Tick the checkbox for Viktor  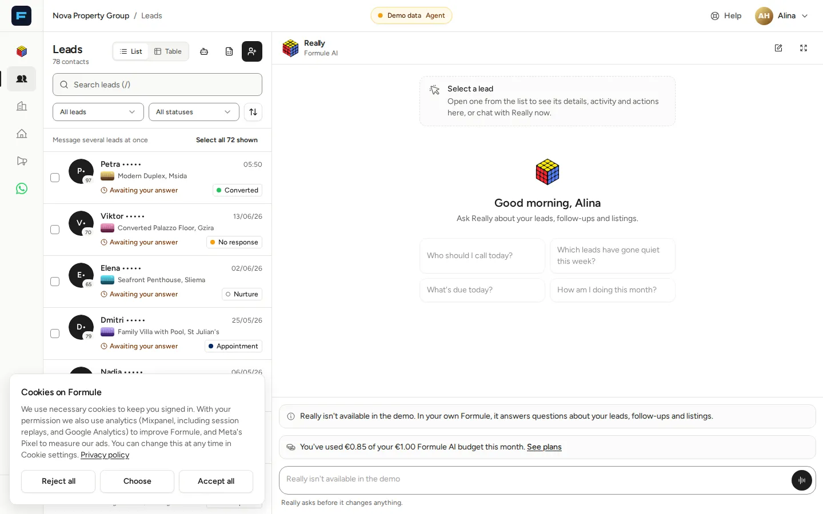(55, 230)
